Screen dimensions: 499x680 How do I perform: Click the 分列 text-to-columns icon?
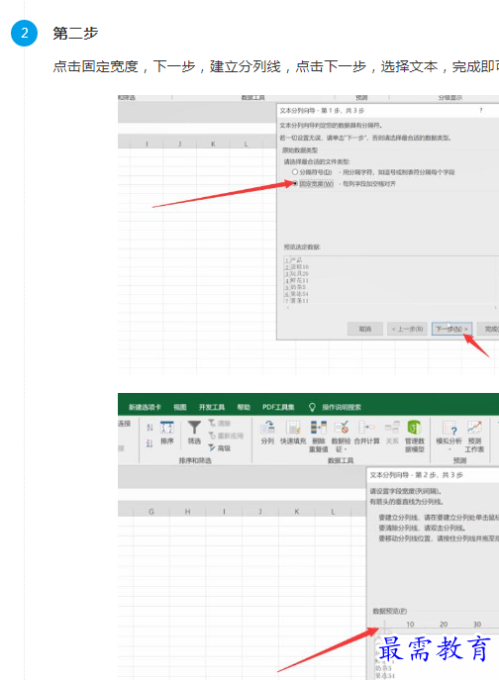coord(267,428)
